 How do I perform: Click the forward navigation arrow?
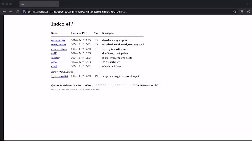[11, 11]
